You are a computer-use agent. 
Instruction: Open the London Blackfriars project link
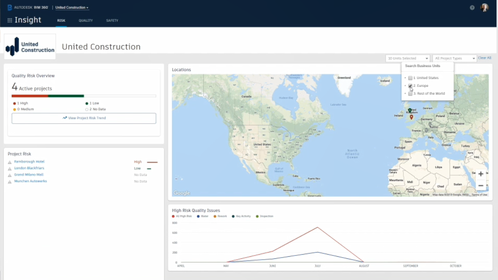point(29,168)
